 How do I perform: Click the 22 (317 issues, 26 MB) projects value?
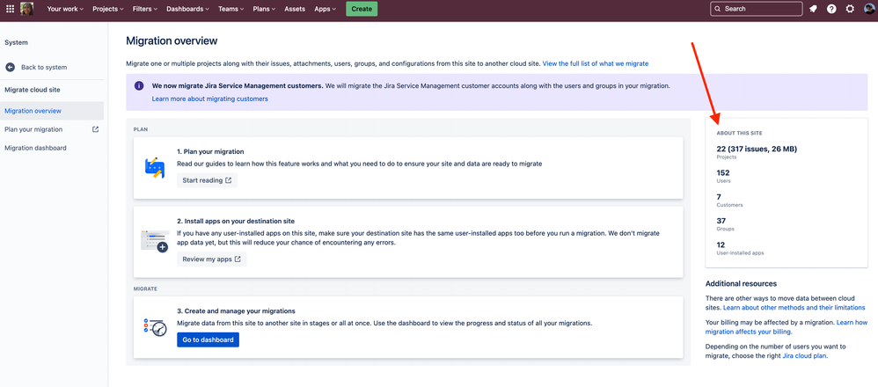[757, 149]
